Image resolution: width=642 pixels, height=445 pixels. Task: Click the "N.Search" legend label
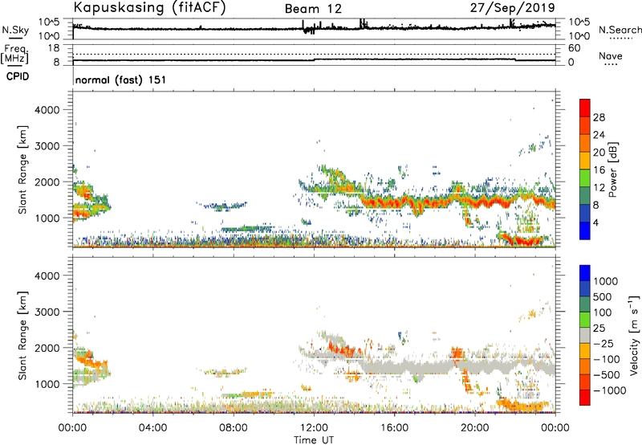(x=620, y=30)
